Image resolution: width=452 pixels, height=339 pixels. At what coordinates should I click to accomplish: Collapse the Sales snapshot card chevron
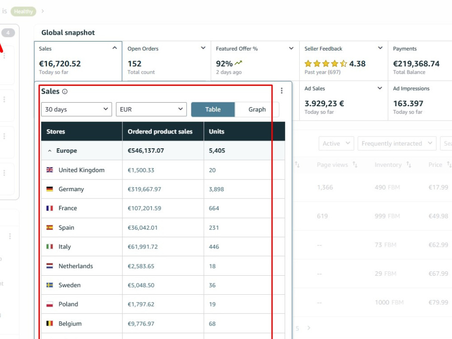tap(115, 48)
